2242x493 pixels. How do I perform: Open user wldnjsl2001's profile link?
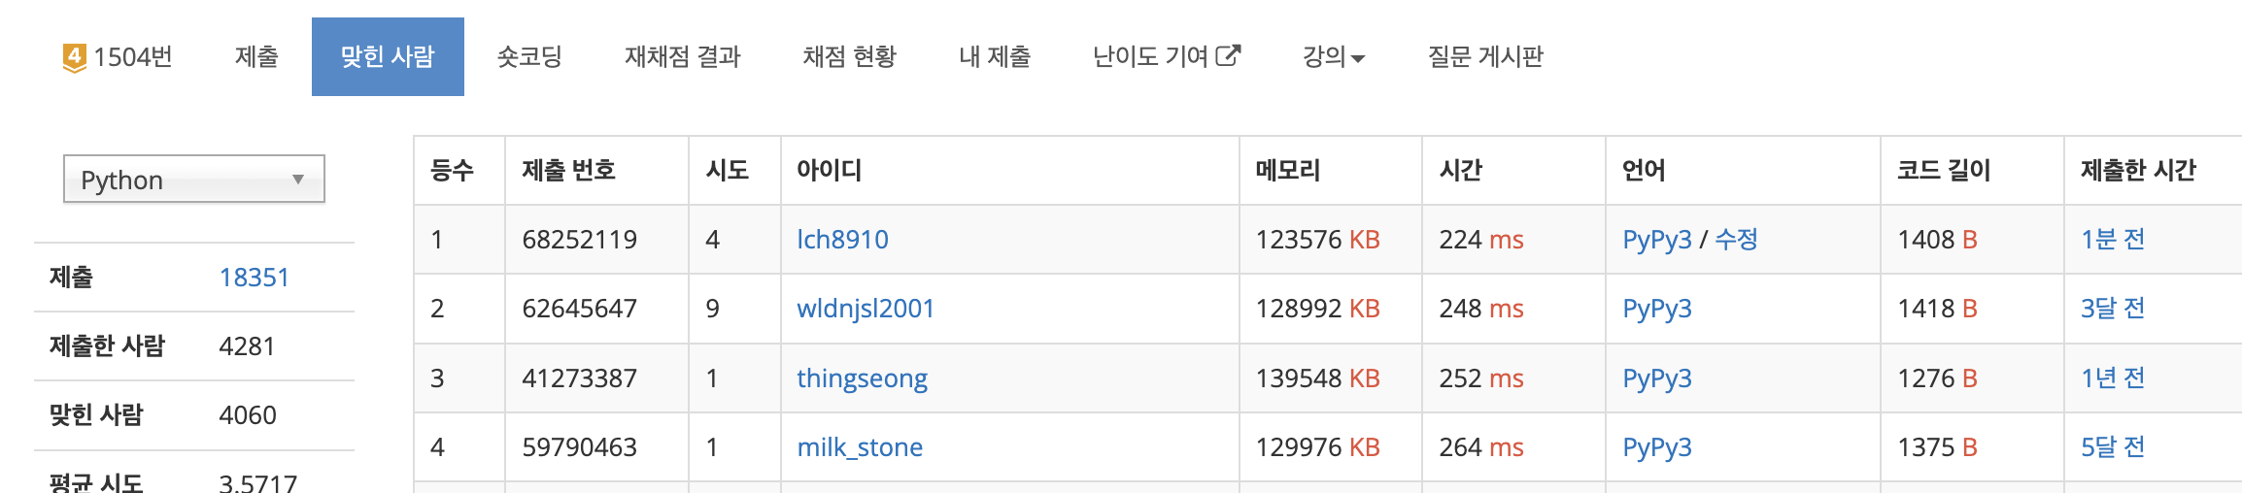point(865,309)
